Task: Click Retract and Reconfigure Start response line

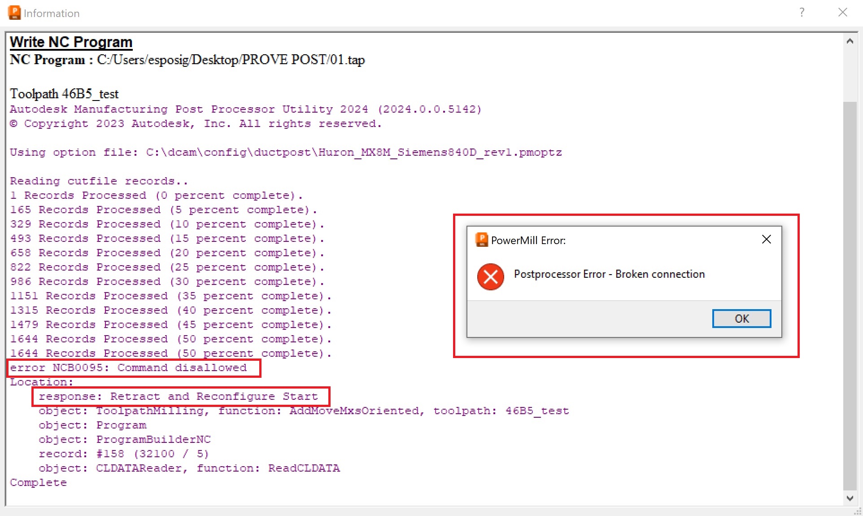Action: tap(178, 397)
